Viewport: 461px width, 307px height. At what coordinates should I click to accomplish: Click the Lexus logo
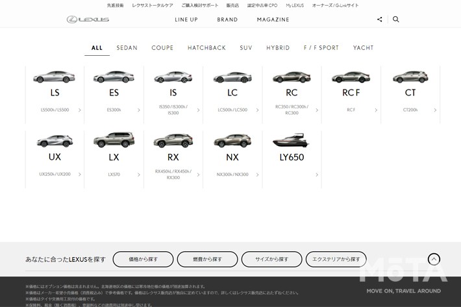(88, 19)
